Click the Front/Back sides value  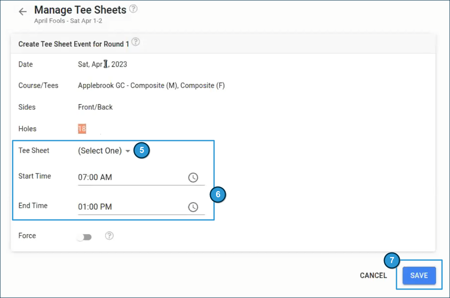(95, 107)
